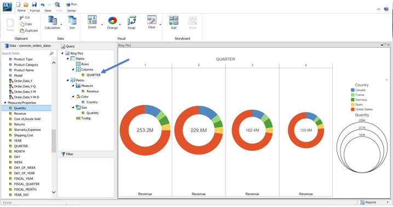Click the 120.9M quarter 4 ring pie
The height and width of the screenshot is (207, 393).
coord(306,130)
